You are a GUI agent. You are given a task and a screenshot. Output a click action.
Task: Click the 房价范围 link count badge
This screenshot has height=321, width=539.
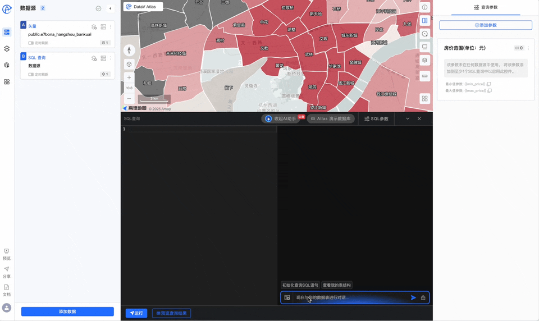click(519, 48)
